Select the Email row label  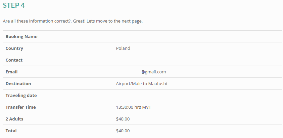[x=12, y=72]
